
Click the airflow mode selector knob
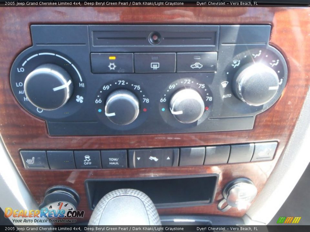point(256,84)
